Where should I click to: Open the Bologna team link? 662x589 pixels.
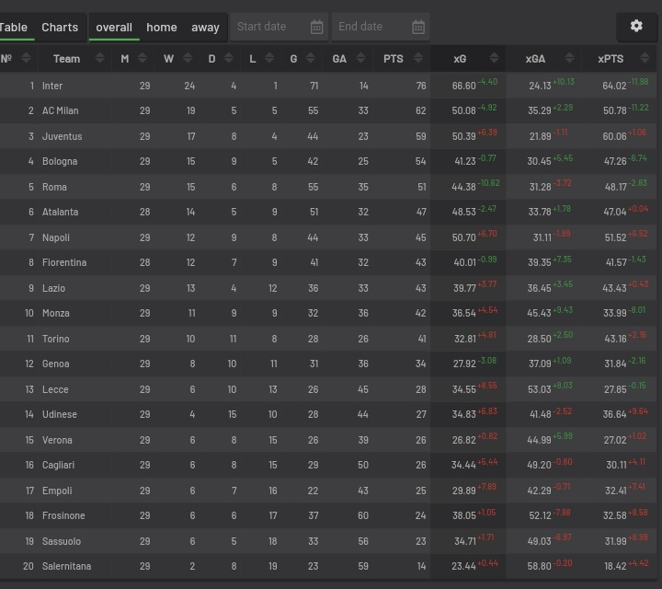[x=60, y=161]
